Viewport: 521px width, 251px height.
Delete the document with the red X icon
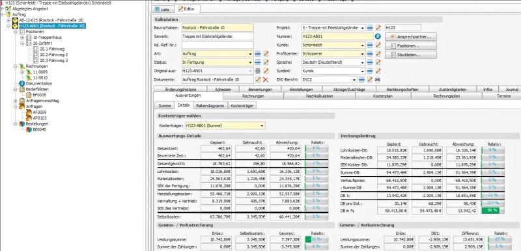point(266,79)
